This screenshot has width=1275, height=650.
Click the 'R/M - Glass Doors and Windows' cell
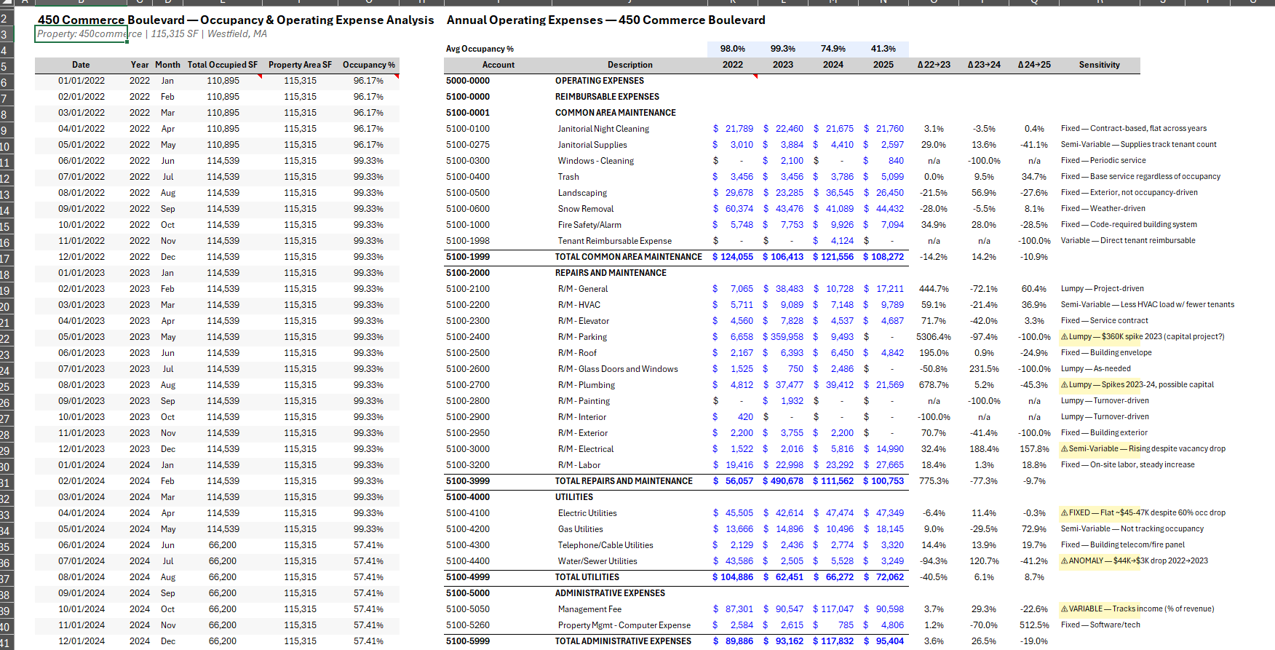tap(618, 369)
